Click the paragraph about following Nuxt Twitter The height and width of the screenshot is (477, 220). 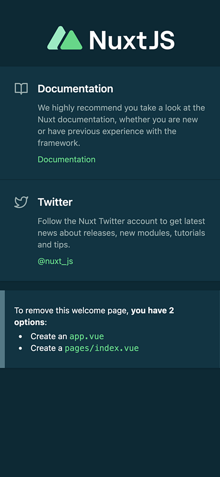121,233
